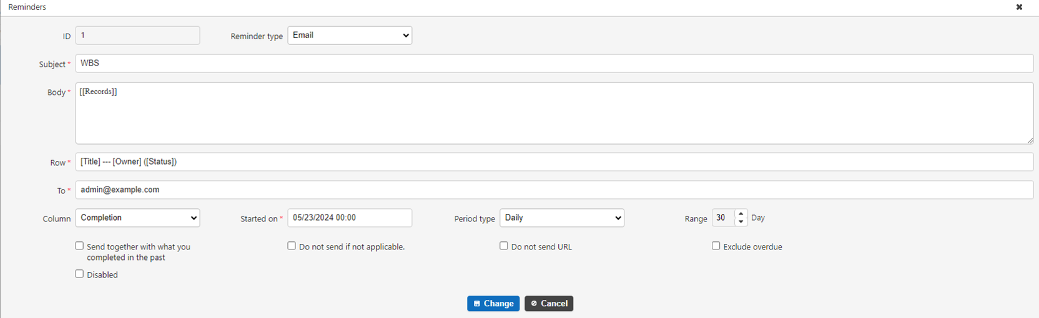This screenshot has height=318, width=1039.
Task: Click the Cancel button
Action: 549,304
